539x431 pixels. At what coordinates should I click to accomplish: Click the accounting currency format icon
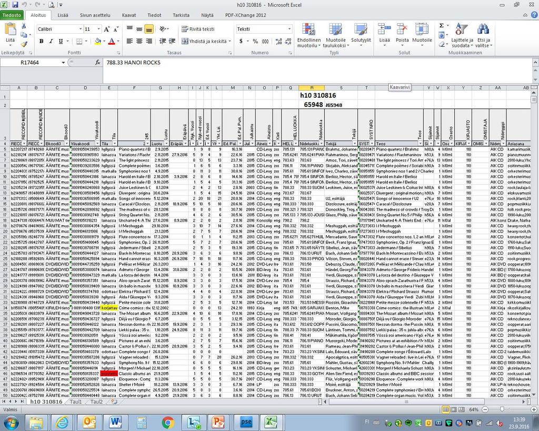[241, 41]
